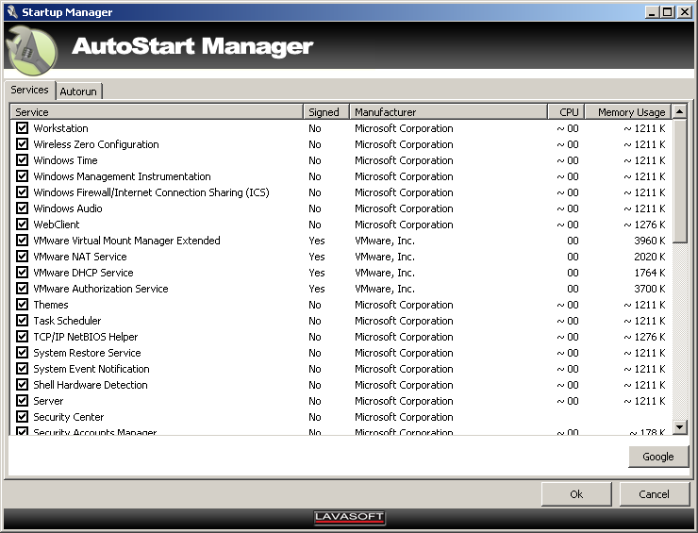Select the Wireless Zero Configuration row text
Screen dimensions: 698x533
[96, 144]
